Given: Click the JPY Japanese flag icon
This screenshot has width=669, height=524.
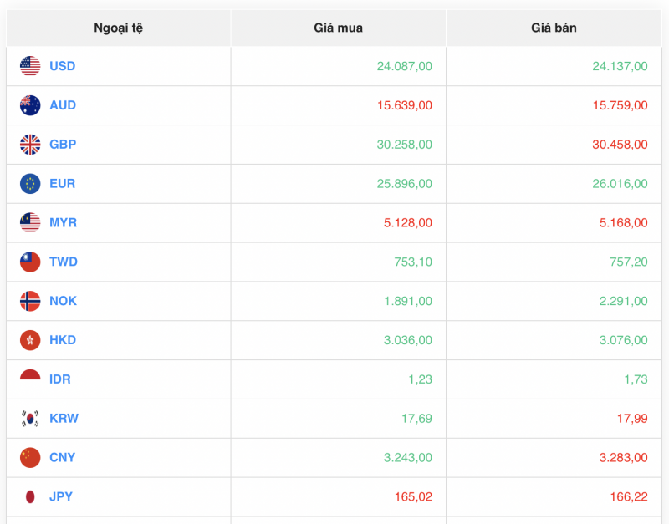Looking at the screenshot, I should (30, 496).
